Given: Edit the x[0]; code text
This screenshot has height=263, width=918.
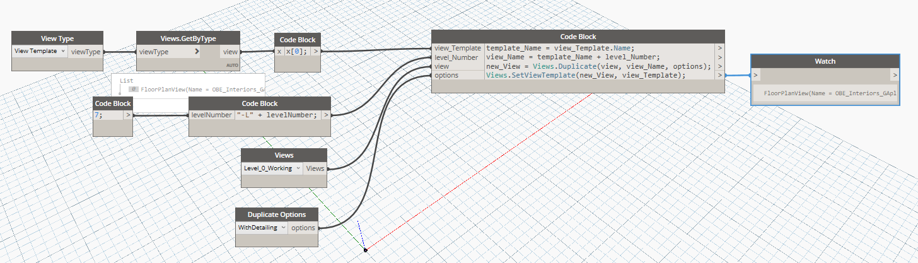Looking at the screenshot, I should tap(298, 52).
